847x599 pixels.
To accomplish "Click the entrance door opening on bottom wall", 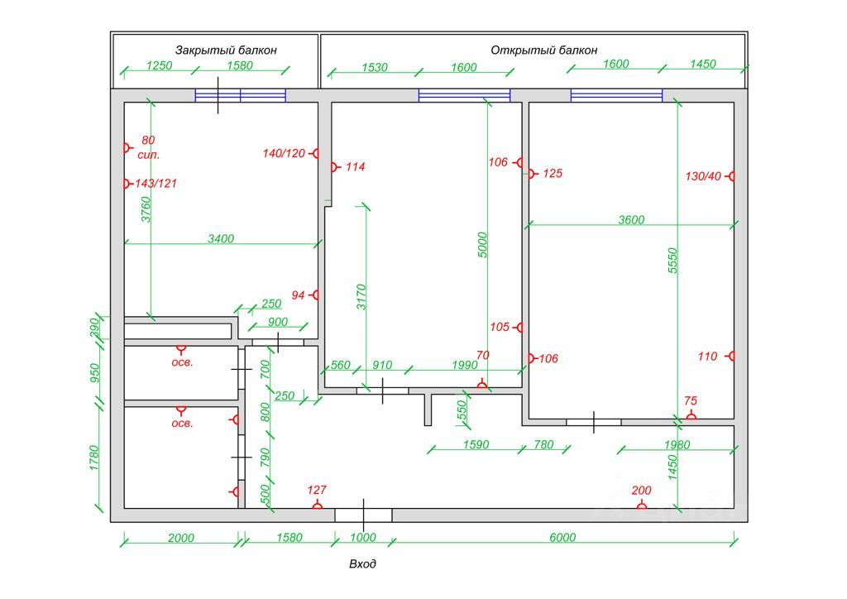I will 364,515.
